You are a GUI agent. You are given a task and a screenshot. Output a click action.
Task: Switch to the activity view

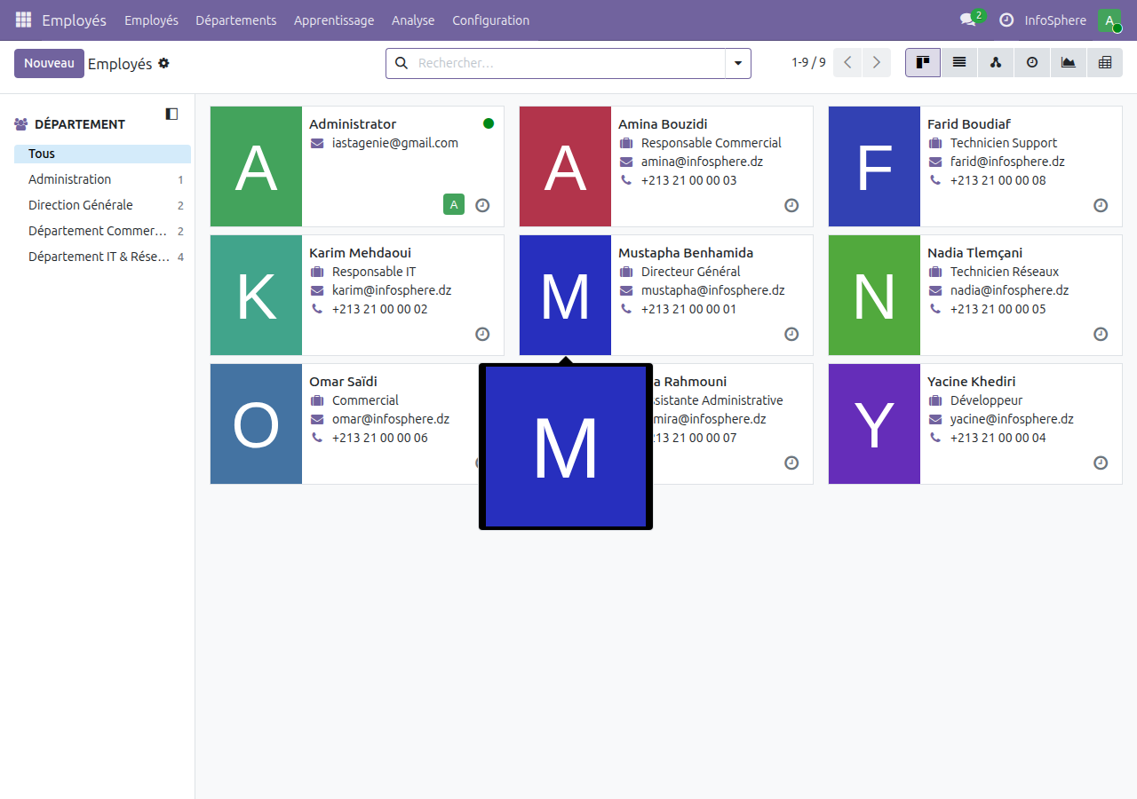tap(1031, 62)
